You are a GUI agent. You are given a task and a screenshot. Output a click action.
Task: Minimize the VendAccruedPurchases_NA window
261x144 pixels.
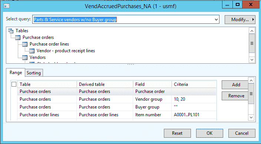227,4
